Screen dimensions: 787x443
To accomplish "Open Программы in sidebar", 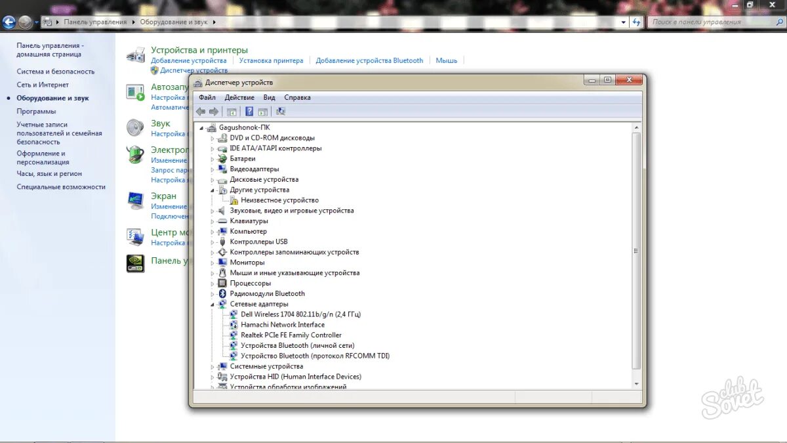I will 36,112.
